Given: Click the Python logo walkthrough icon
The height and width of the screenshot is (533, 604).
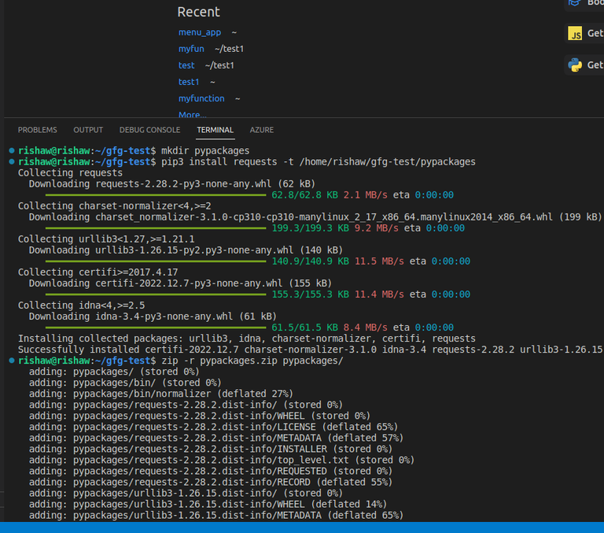Looking at the screenshot, I should (x=575, y=65).
